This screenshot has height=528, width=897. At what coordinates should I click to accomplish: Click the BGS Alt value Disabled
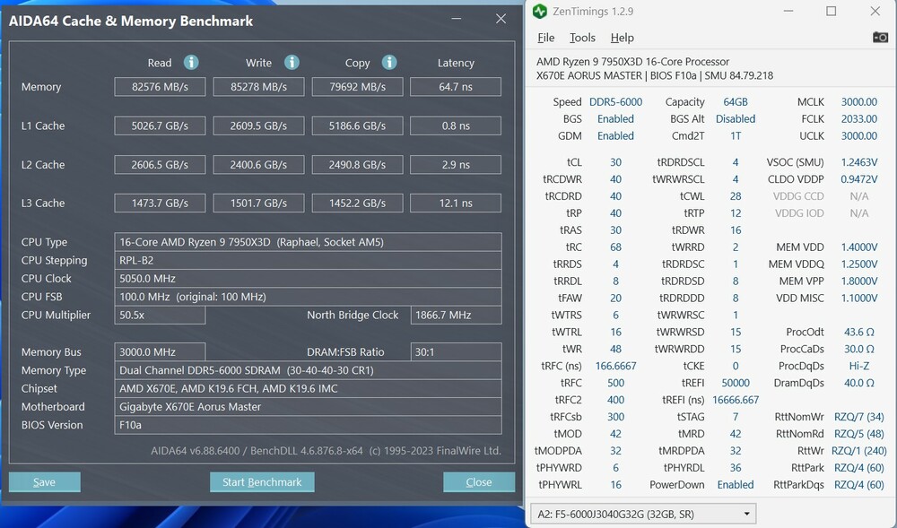point(736,119)
